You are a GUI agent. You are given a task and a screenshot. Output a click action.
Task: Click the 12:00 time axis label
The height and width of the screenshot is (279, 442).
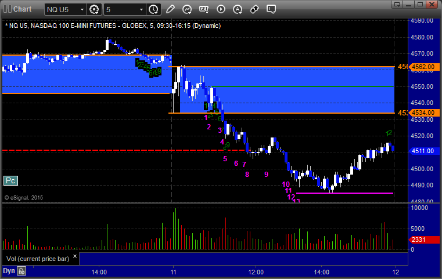(x=256, y=272)
